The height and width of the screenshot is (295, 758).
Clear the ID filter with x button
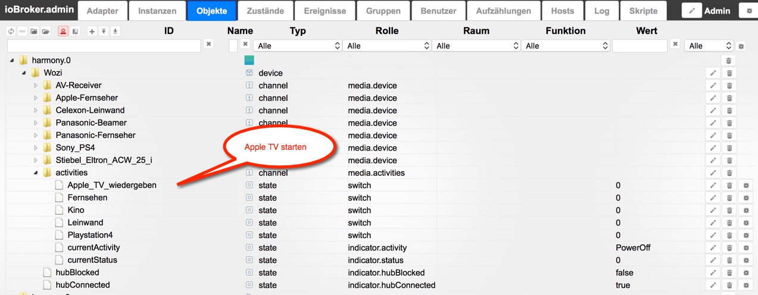208,44
